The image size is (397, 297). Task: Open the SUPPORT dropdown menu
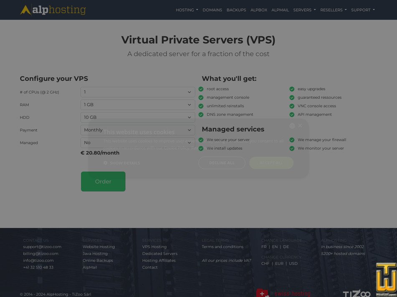point(363,10)
